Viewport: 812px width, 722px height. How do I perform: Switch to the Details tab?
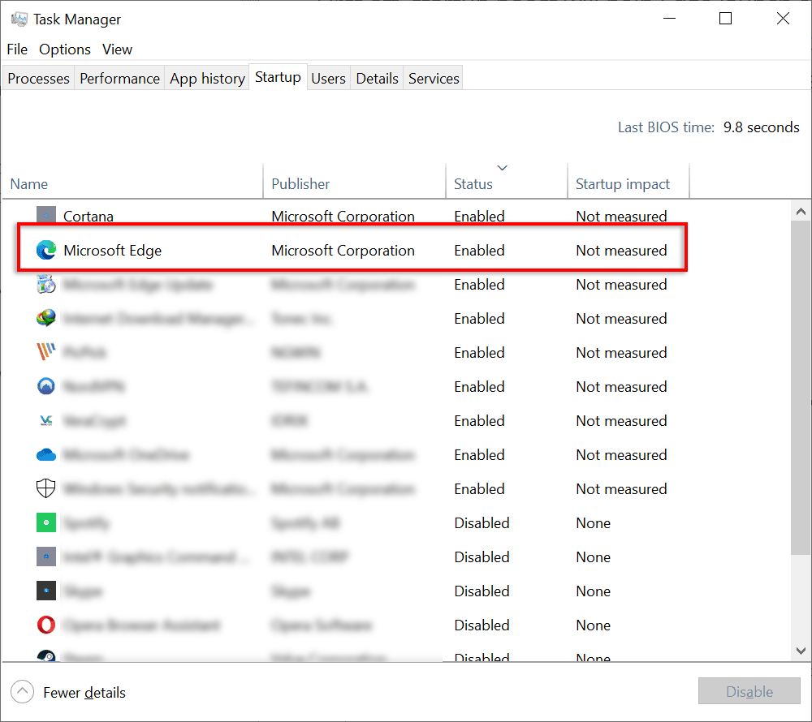[377, 78]
